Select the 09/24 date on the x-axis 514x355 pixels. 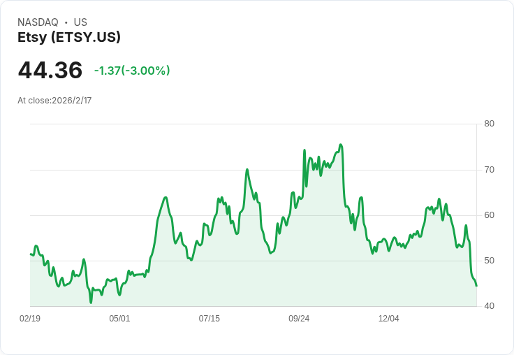tap(299, 319)
